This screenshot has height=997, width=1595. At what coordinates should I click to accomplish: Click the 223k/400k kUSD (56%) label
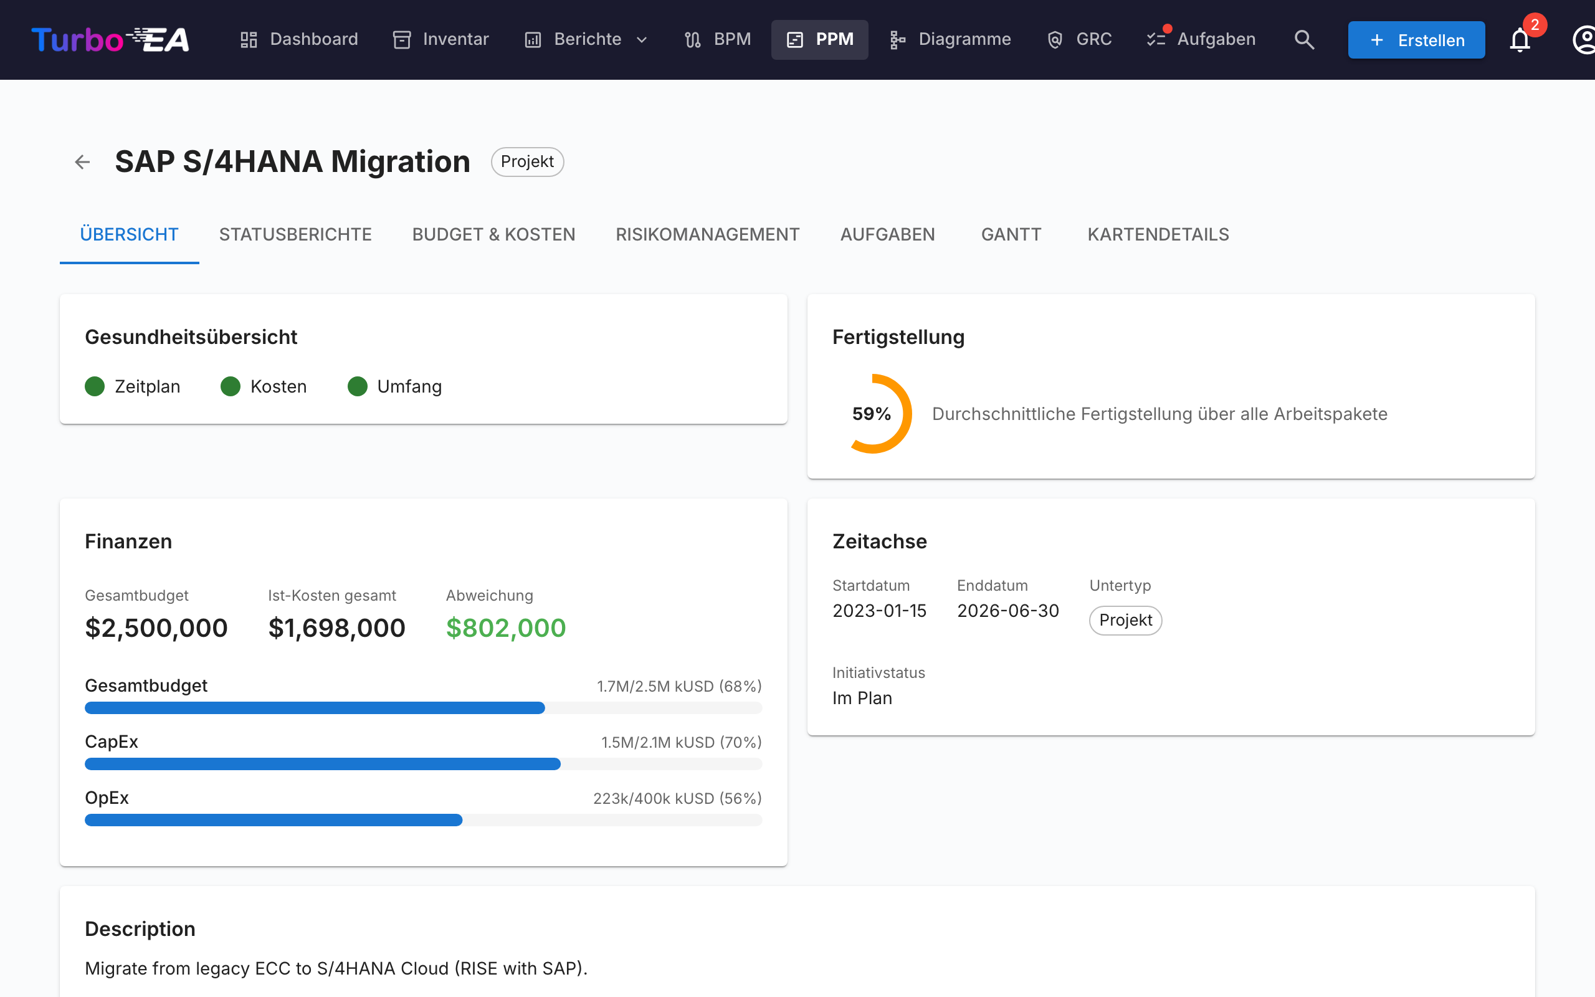677,798
